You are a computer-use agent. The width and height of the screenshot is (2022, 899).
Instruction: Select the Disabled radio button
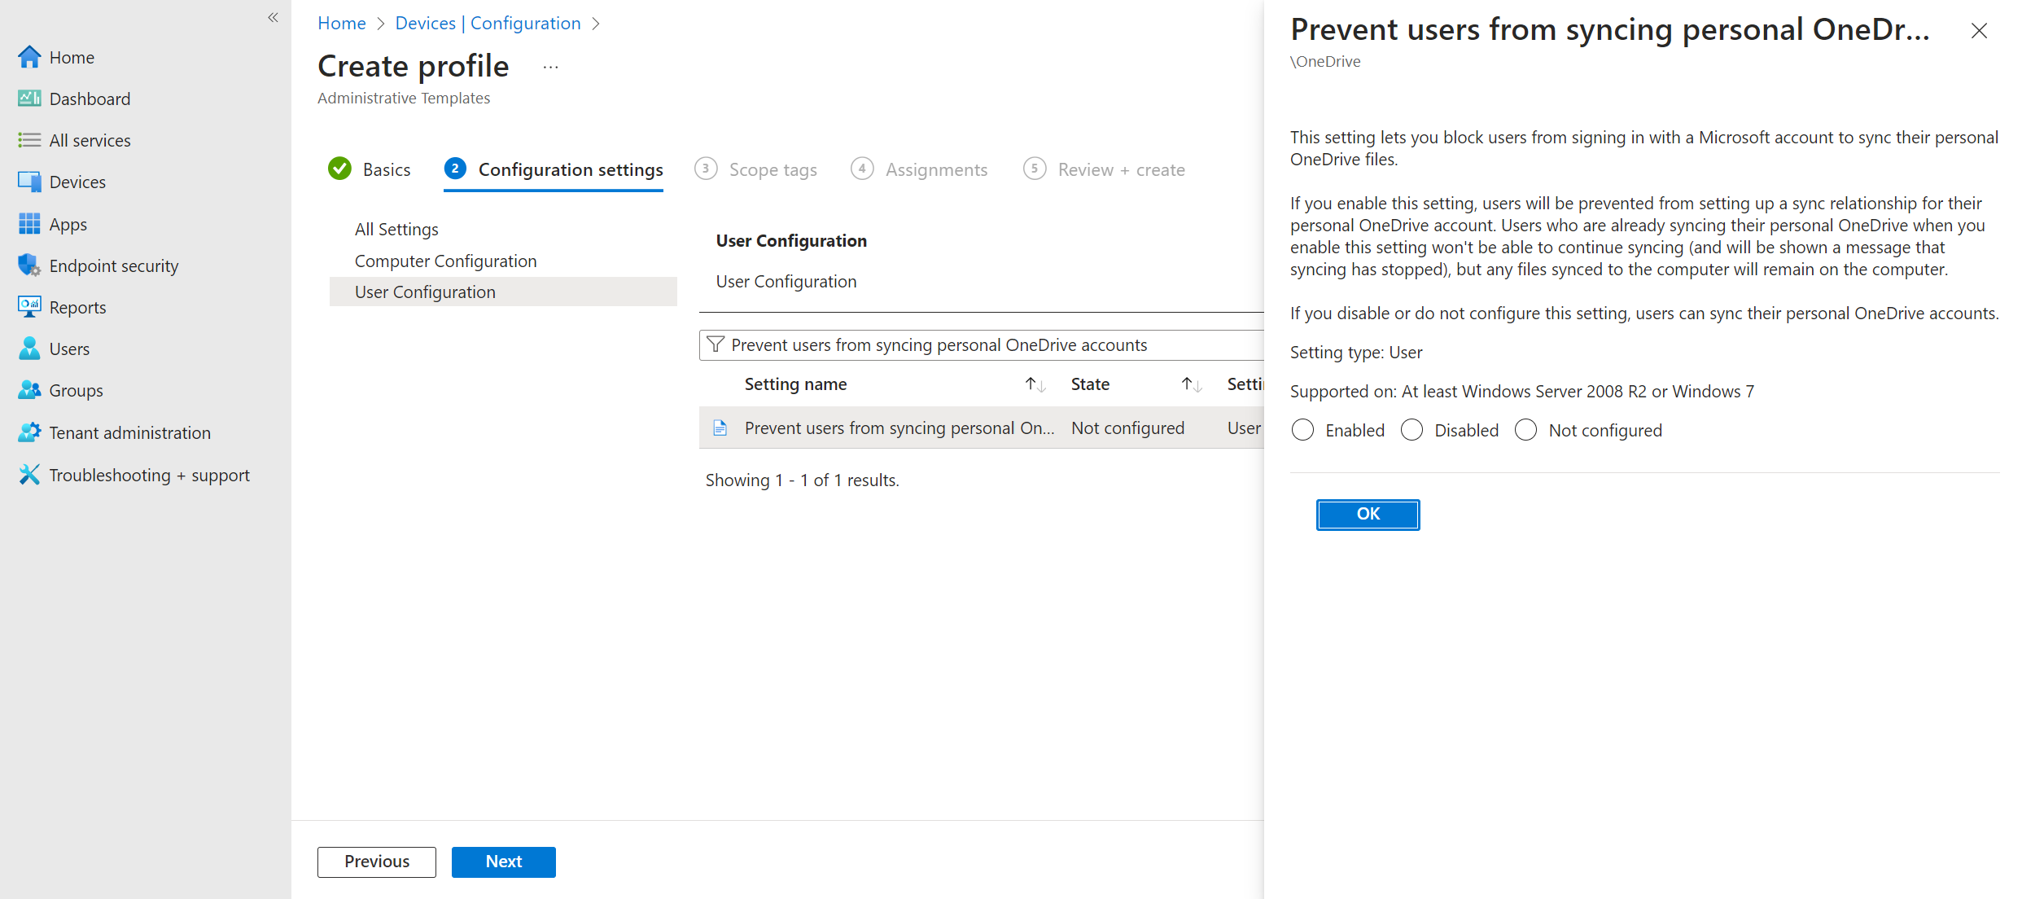click(1411, 430)
